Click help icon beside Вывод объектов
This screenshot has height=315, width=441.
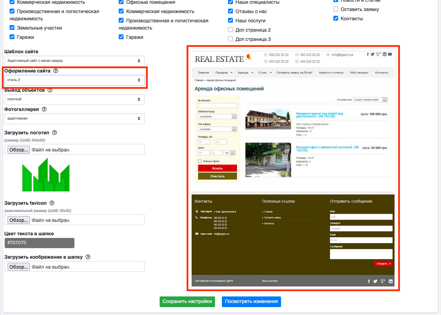(x=50, y=90)
